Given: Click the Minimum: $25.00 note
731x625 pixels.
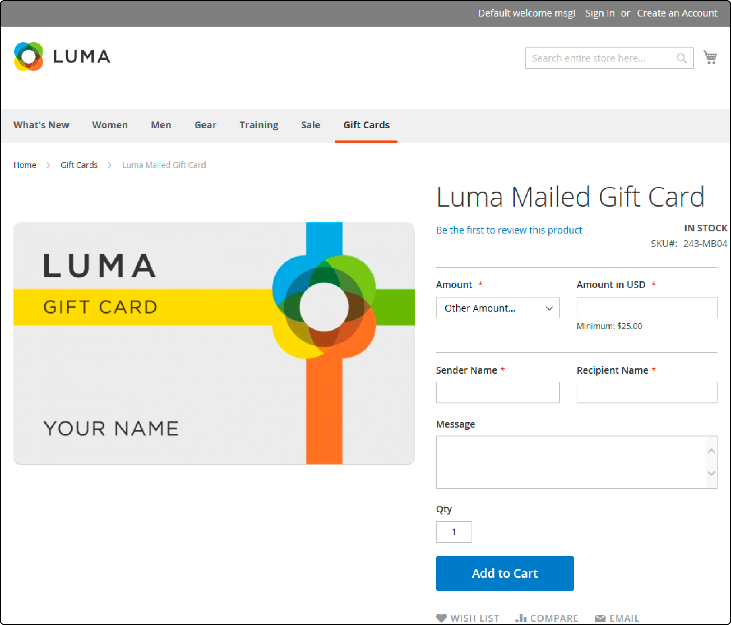Looking at the screenshot, I should tap(609, 326).
